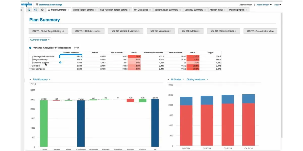Select the Strategy & Governance row
Screen dimensions: 303x151
[x=125, y=56]
